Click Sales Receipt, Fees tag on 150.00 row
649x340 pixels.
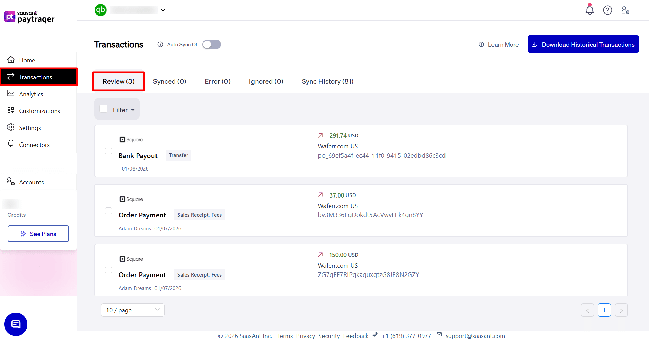(x=199, y=275)
